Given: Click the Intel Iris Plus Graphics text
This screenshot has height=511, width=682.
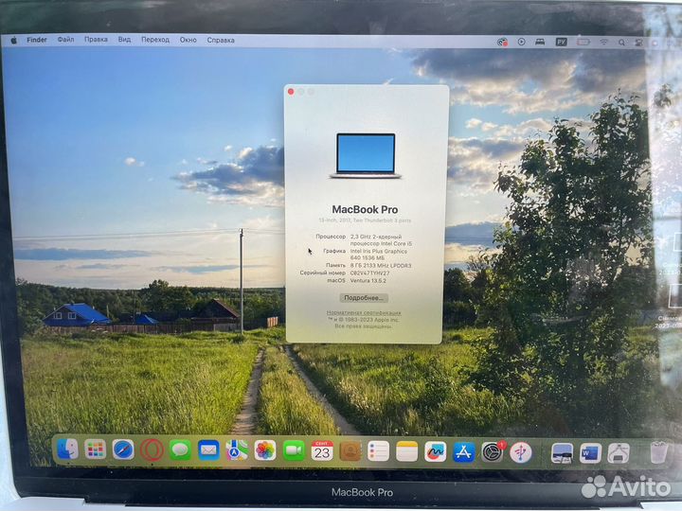Looking at the screenshot, I should tap(378, 251).
